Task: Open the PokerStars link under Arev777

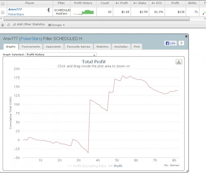Action: (x=16, y=14)
